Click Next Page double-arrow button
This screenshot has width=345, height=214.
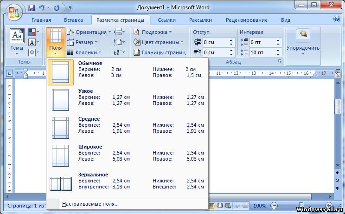(338, 188)
